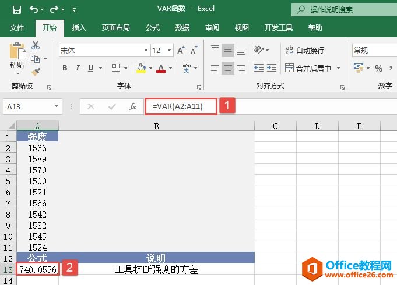Expand the font color dropdown arrow
Screen dimensions: 397x285
[170, 68]
